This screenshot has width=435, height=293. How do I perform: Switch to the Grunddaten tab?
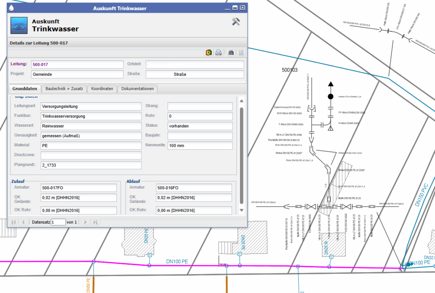25,88
